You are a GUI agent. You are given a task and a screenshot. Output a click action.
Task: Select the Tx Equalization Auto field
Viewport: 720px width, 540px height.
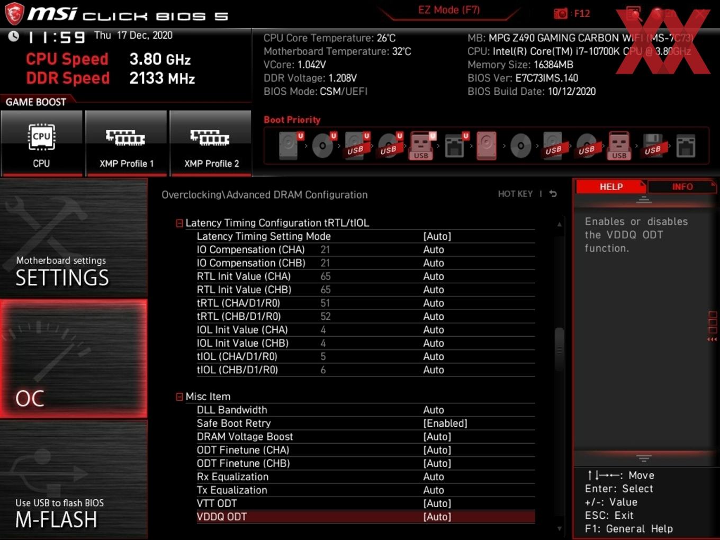[433, 490]
